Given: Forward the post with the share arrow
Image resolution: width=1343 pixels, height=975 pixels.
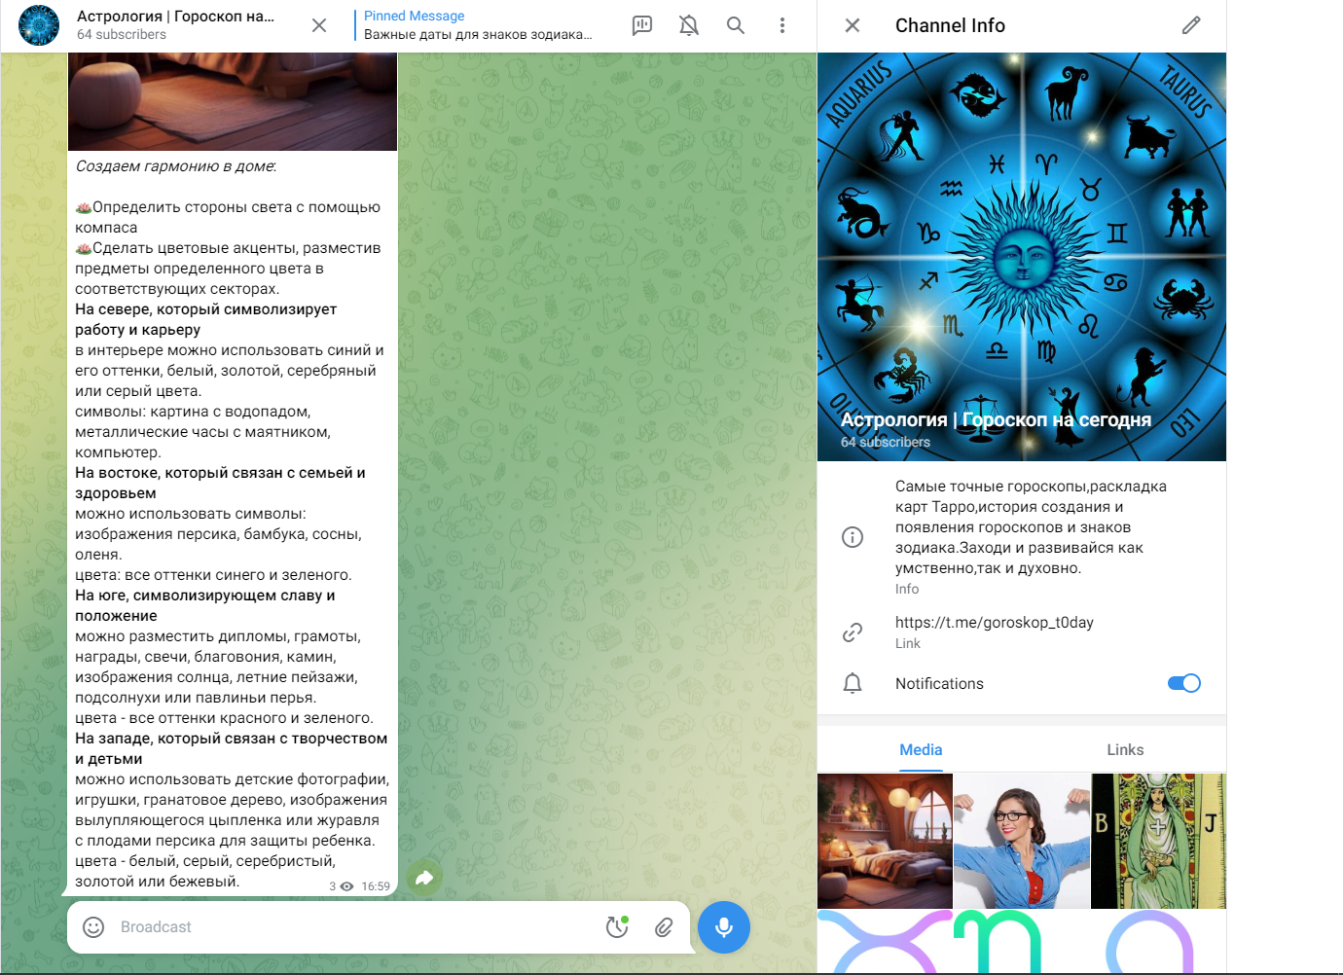Looking at the screenshot, I should [x=424, y=878].
